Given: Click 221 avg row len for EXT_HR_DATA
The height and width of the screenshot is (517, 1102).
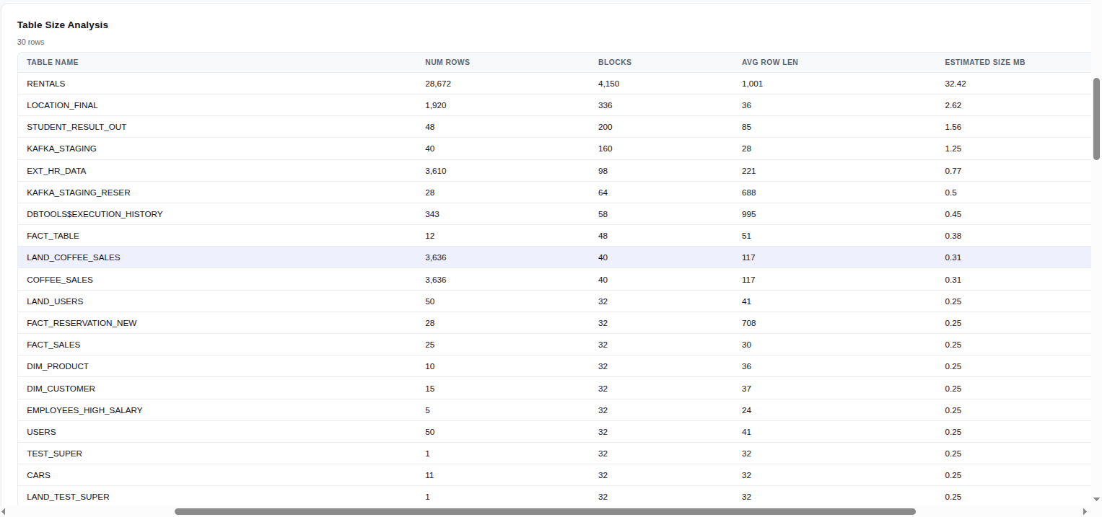Looking at the screenshot, I should [x=749, y=171].
